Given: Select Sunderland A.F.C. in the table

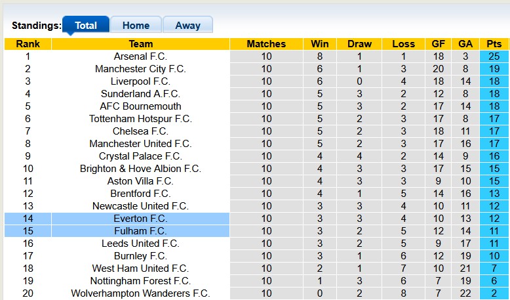Looking at the screenshot, I should [140, 94].
